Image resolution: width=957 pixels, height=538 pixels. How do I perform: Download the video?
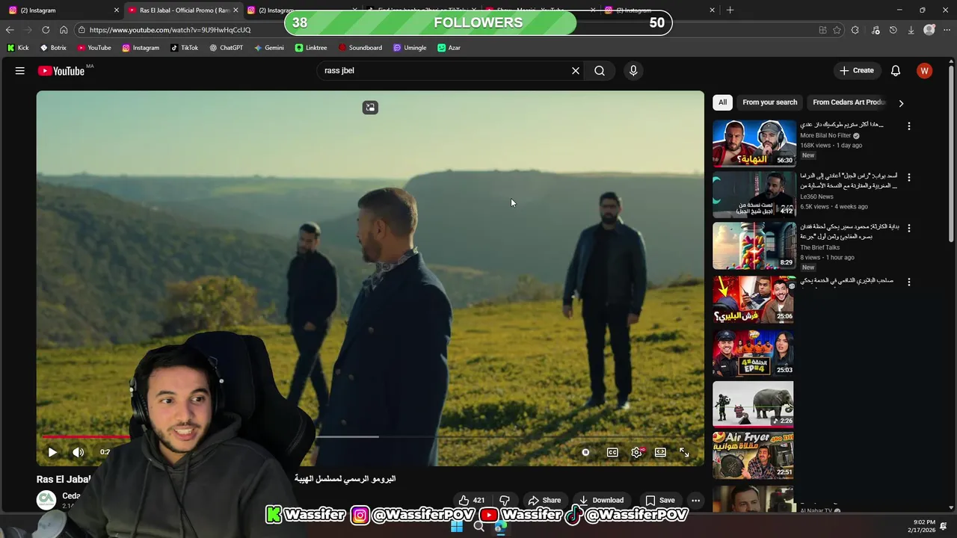[x=601, y=501]
